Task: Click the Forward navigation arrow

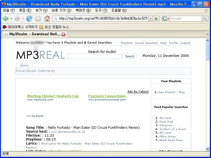Action: click(x=17, y=19)
